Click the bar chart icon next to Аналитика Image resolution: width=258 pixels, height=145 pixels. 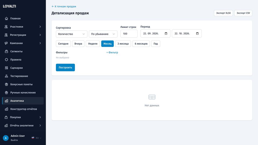click(x=6, y=101)
